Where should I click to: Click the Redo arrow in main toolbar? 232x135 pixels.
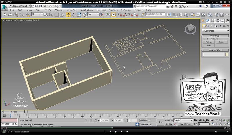pyautogui.click(x=10, y=15)
